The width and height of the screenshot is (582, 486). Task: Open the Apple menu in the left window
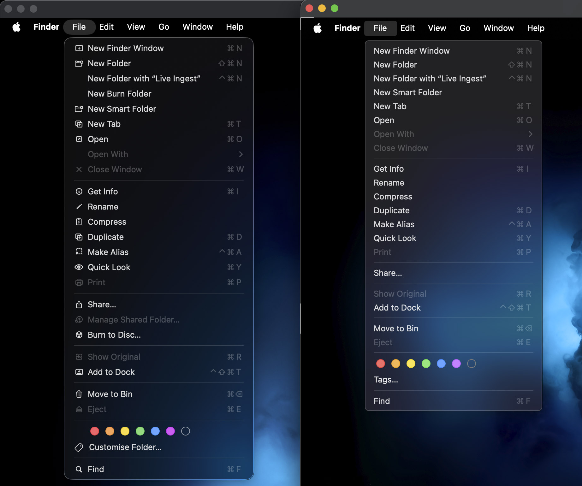(16, 27)
